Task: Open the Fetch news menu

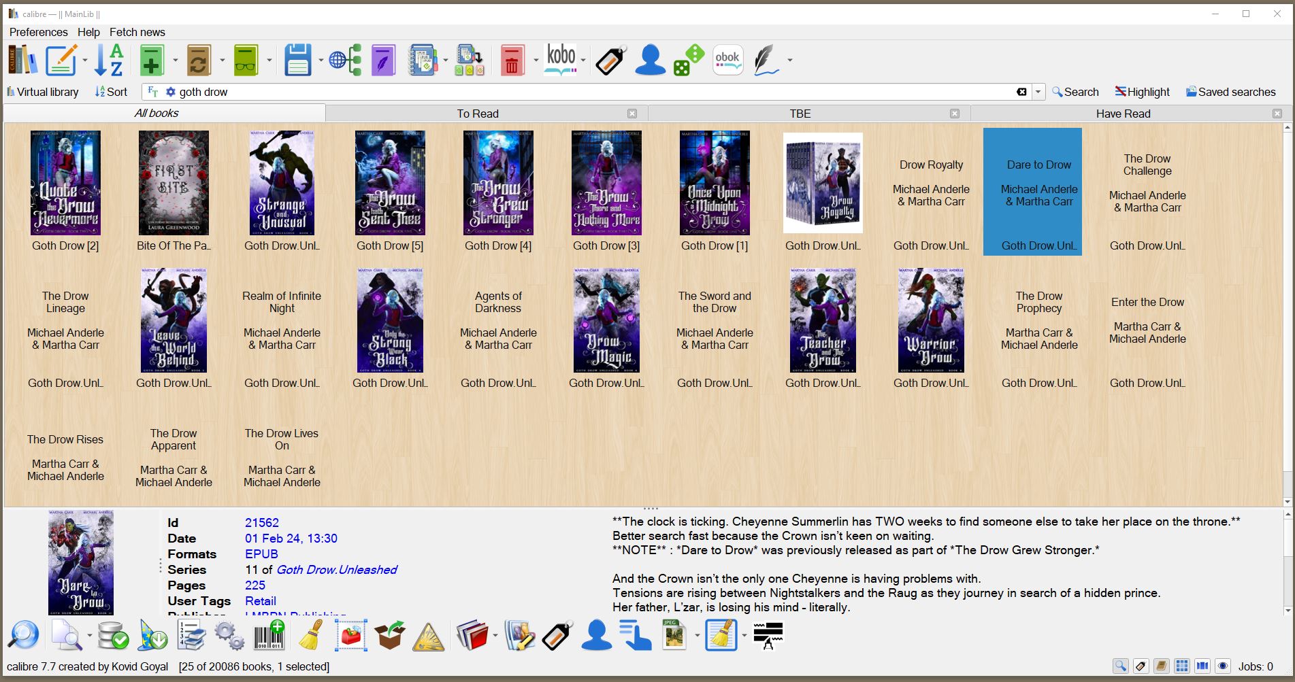Action: coord(137,32)
